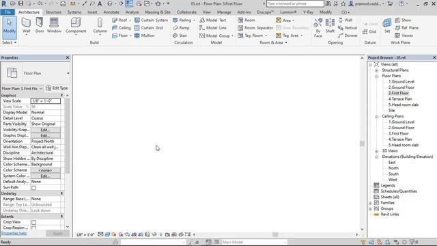Choose the Component tool

point(76,26)
